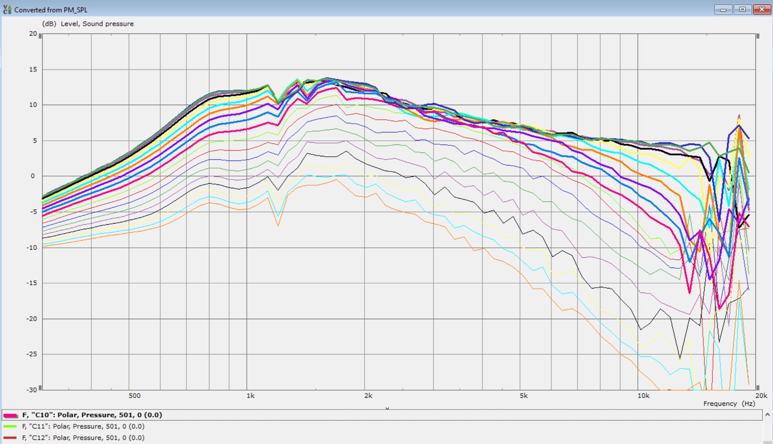Click the 1k tick label on frequency axis
The image size is (773, 444).
point(250,396)
